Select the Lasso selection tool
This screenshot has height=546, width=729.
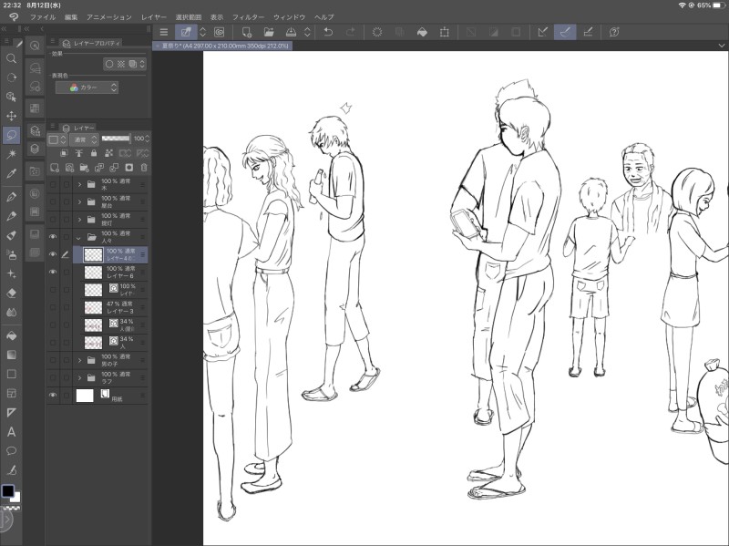tap(11, 135)
